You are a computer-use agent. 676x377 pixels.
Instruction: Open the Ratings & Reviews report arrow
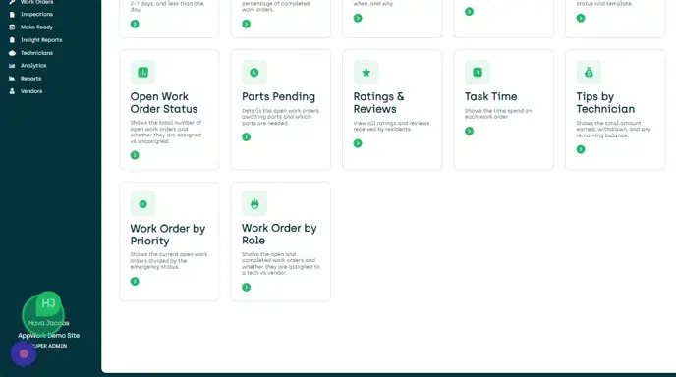click(358, 143)
